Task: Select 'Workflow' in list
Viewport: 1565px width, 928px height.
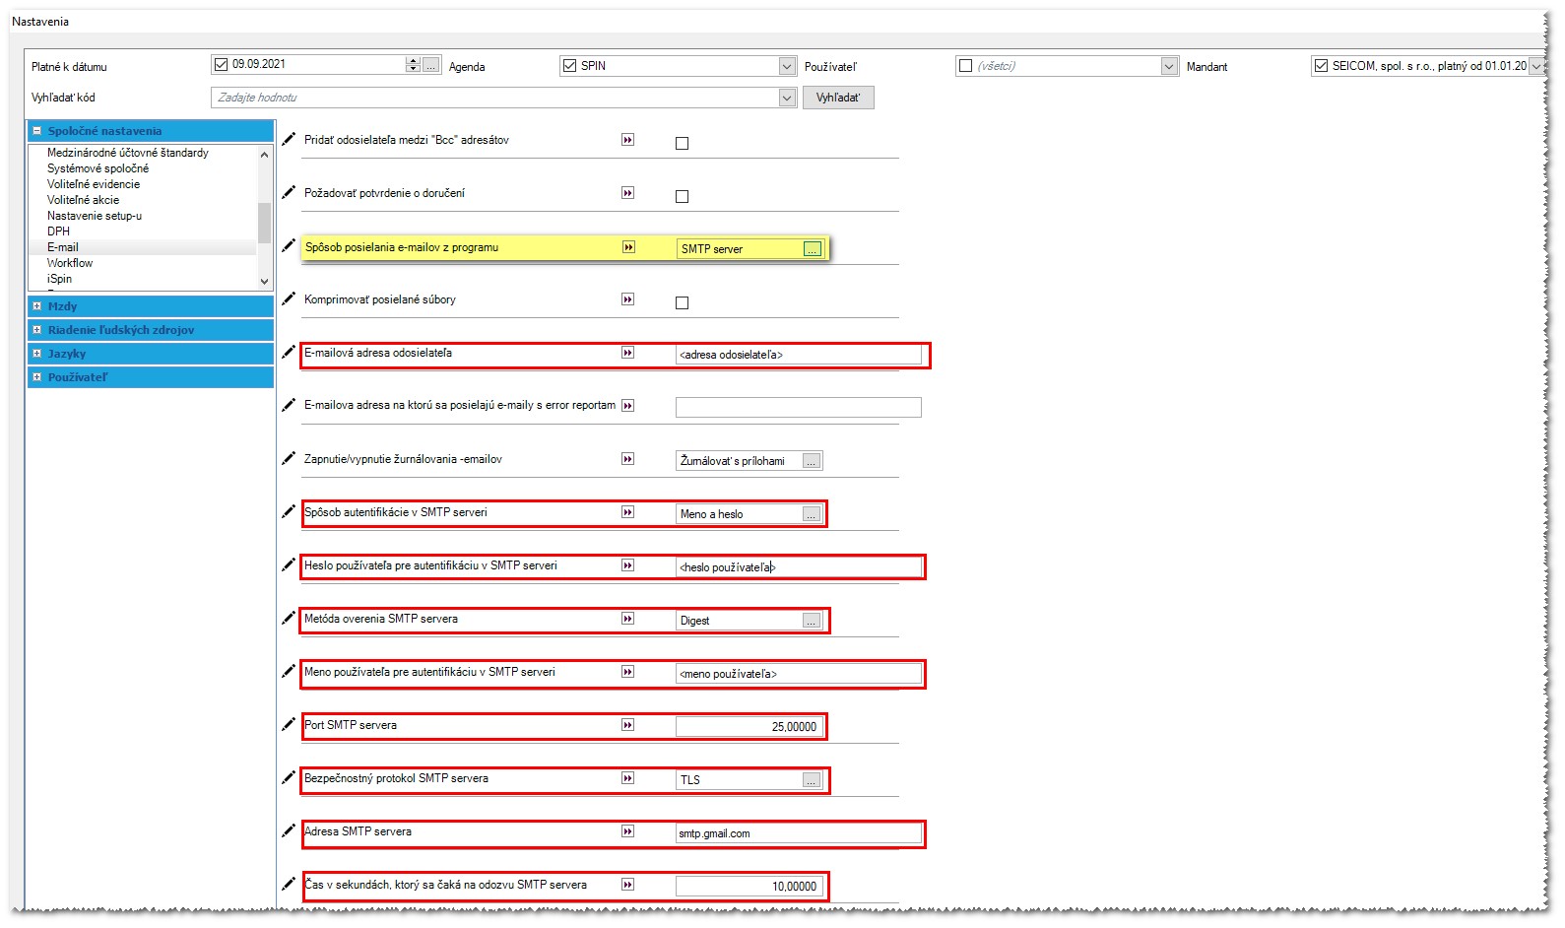Action: click(x=70, y=263)
